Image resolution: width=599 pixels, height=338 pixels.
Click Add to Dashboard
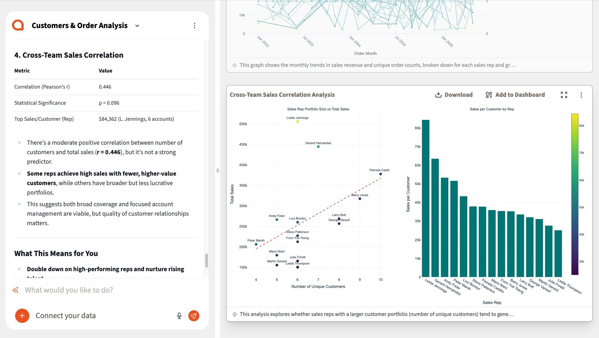tap(515, 95)
